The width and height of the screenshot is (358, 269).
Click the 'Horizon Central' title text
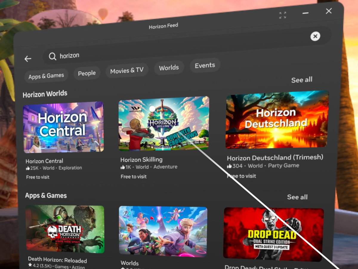click(x=44, y=161)
